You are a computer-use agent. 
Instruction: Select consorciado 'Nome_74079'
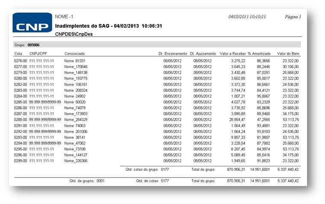click(75, 108)
